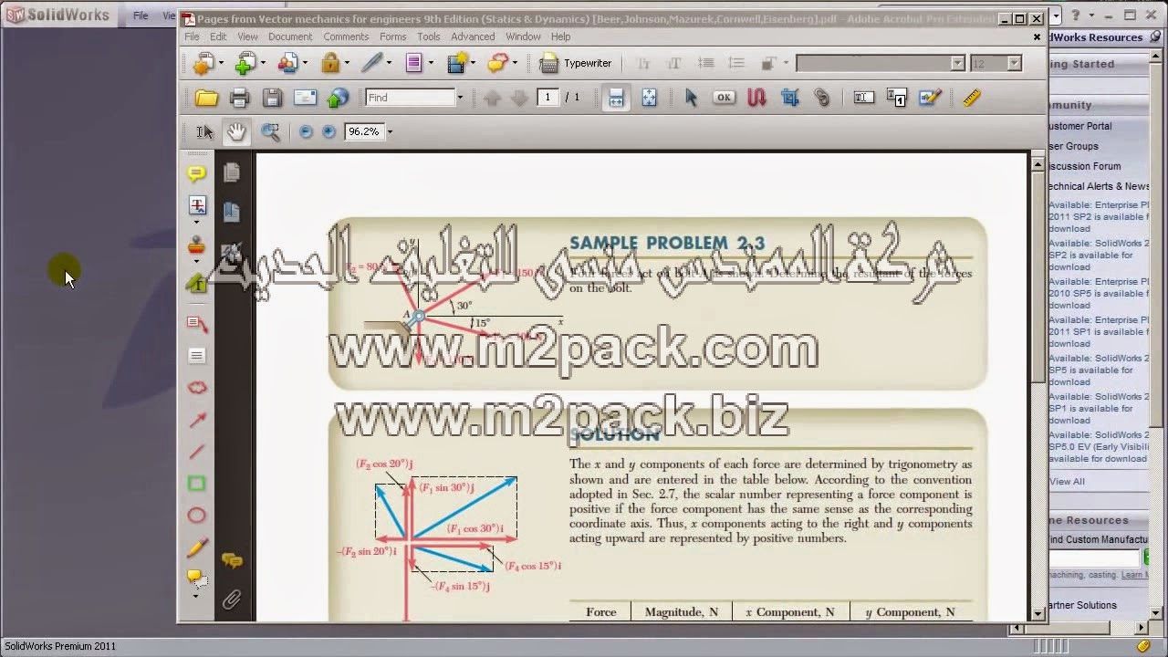
Task: Click the Comment speech bubbles toolbar icon
Action: (497, 63)
